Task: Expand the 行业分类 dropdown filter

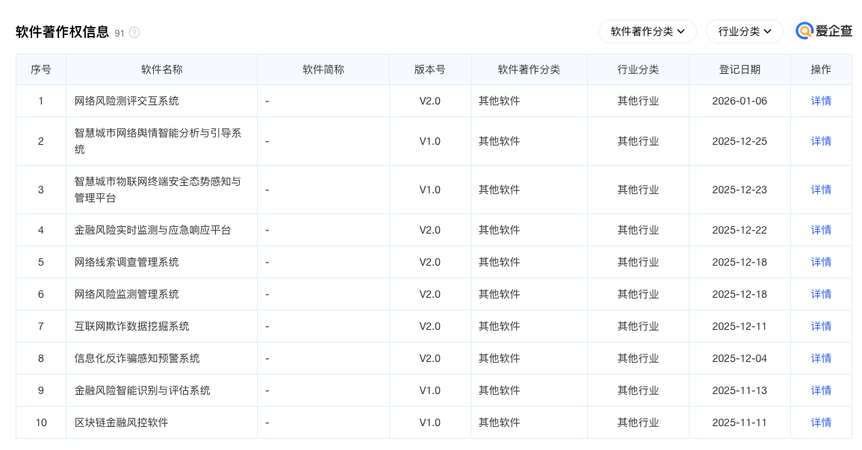Action: [744, 31]
